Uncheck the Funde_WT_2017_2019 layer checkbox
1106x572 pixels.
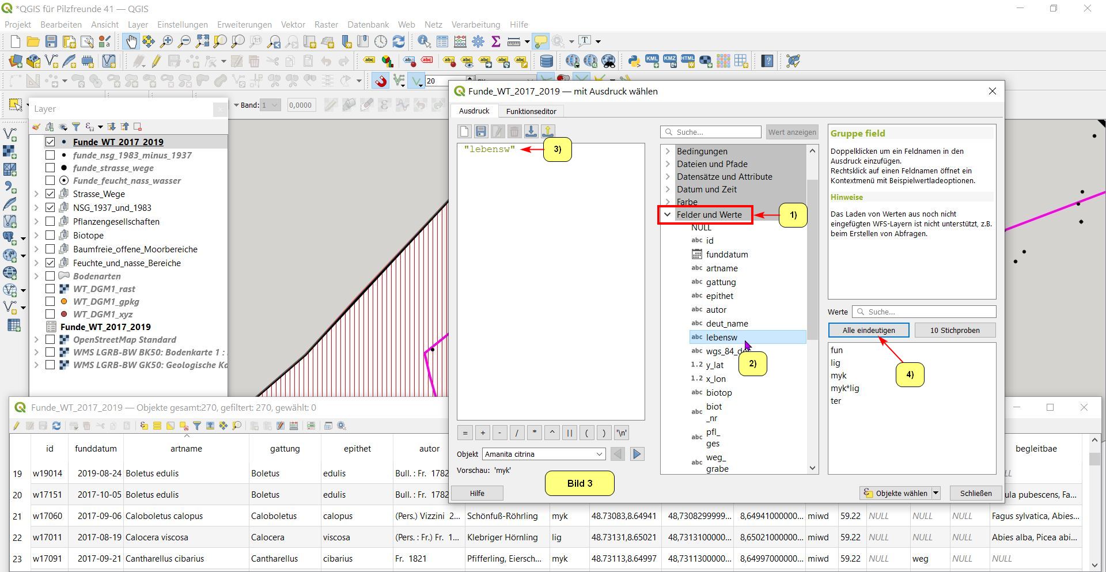click(50, 142)
